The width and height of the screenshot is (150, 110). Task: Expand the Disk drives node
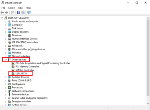coord(6,29)
